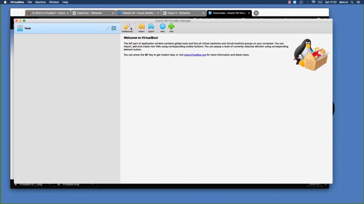Switch to What is VirtualBox Quora tab

point(48,13)
